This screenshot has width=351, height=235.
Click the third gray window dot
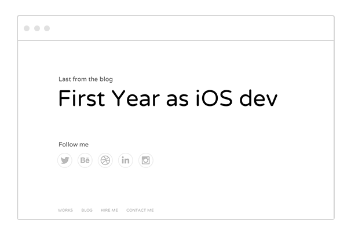click(x=47, y=28)
